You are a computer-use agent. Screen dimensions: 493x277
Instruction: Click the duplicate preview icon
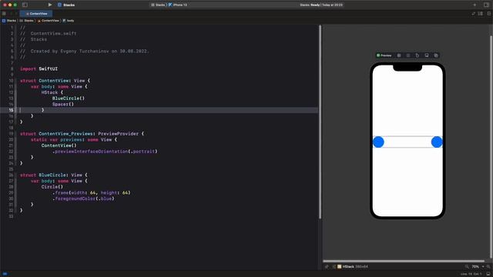[436, 55]
